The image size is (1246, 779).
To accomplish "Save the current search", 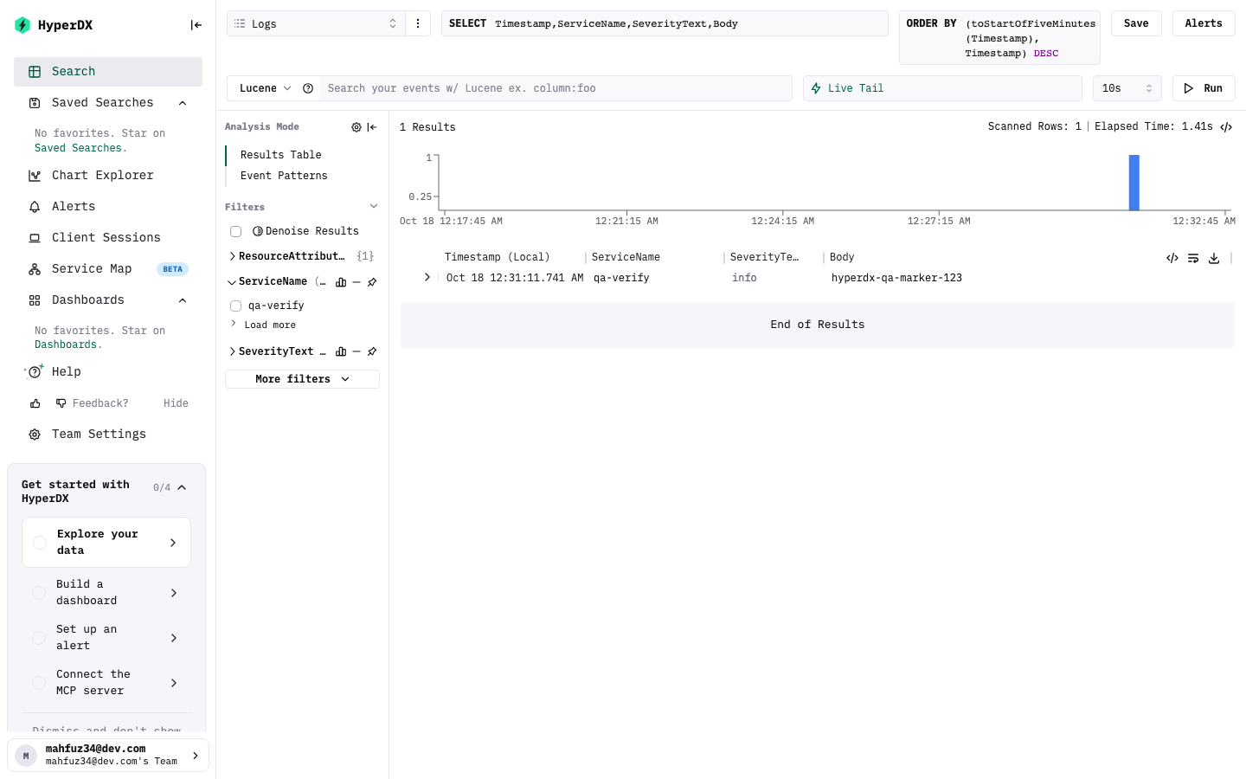I will point(1136,23).
